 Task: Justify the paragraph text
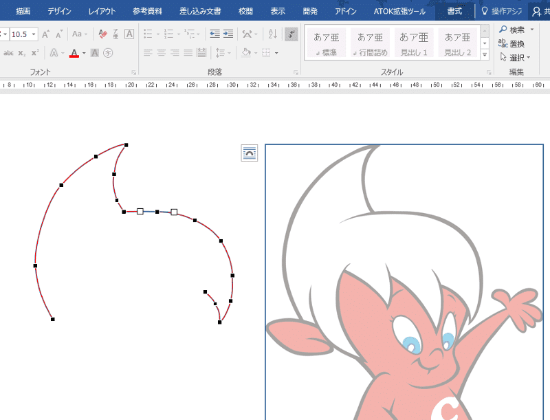[x=188, y=53]
